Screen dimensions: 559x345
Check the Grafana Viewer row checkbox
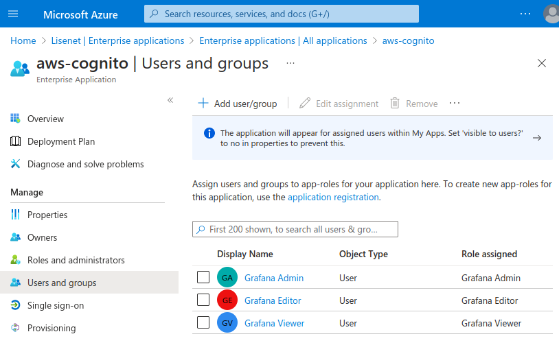tap(203, 322)
